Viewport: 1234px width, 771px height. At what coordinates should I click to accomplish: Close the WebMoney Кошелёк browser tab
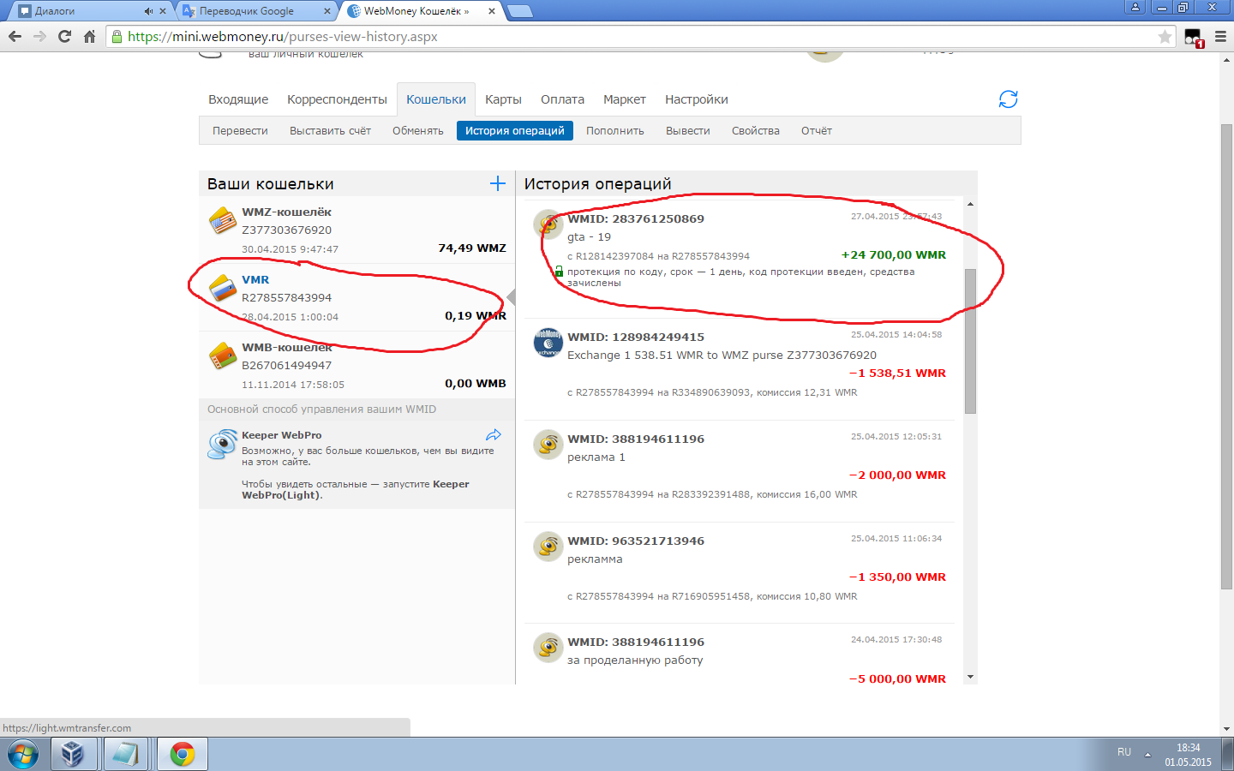click(x=491, y=11)
